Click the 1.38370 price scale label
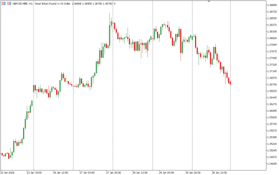Screen dimensions: 279x175 (272, 25)
